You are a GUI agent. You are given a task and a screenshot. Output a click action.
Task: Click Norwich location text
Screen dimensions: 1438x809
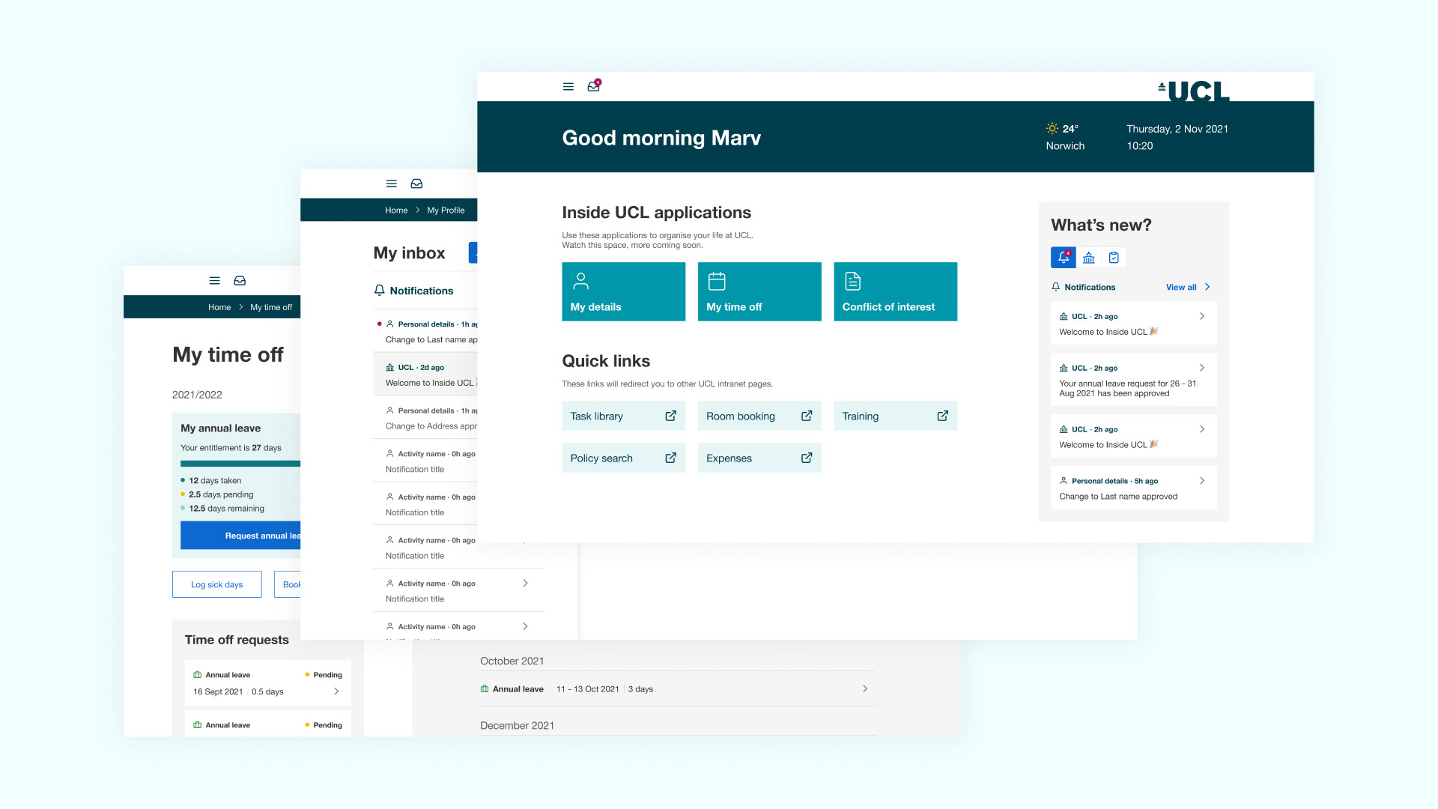(1065, 146)
